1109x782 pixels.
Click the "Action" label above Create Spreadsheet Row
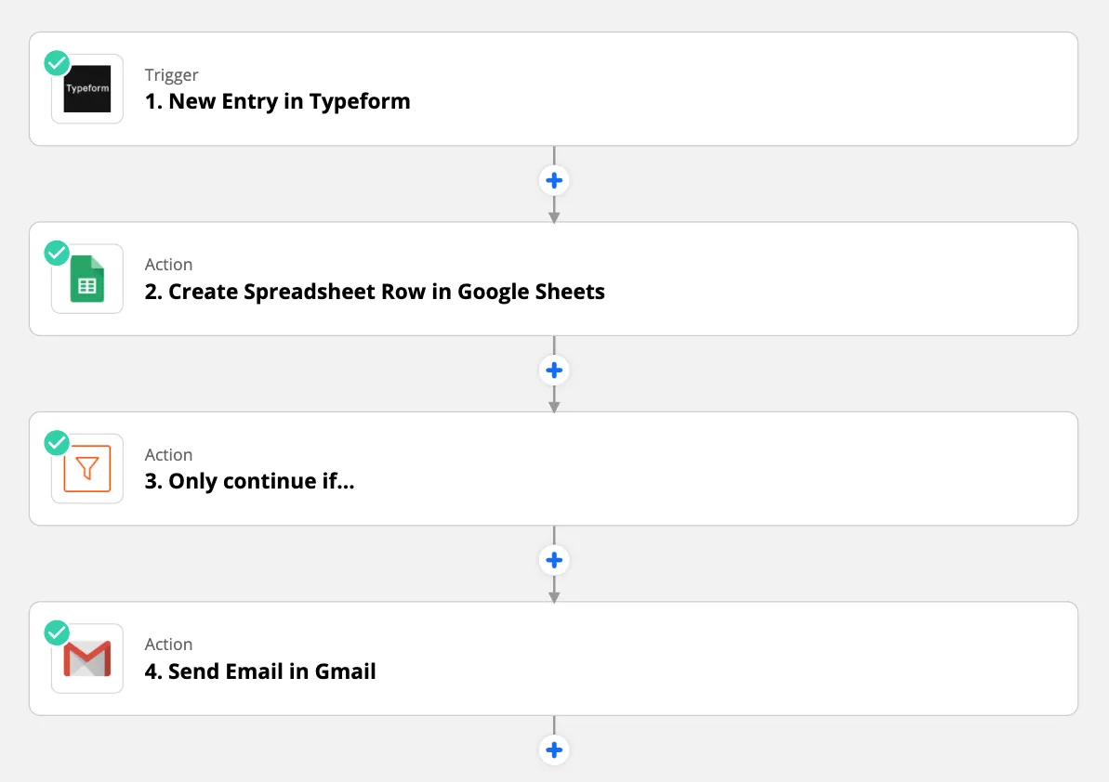(x=168, y=265)
